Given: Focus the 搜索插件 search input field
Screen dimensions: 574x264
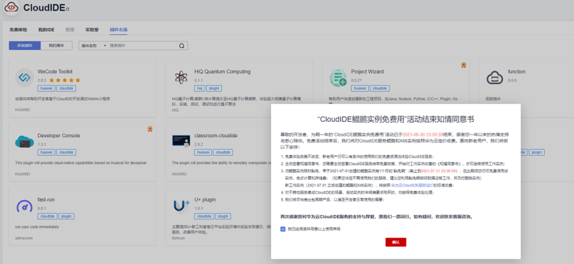Looking at the screenshot, I should tap(143, 46).
